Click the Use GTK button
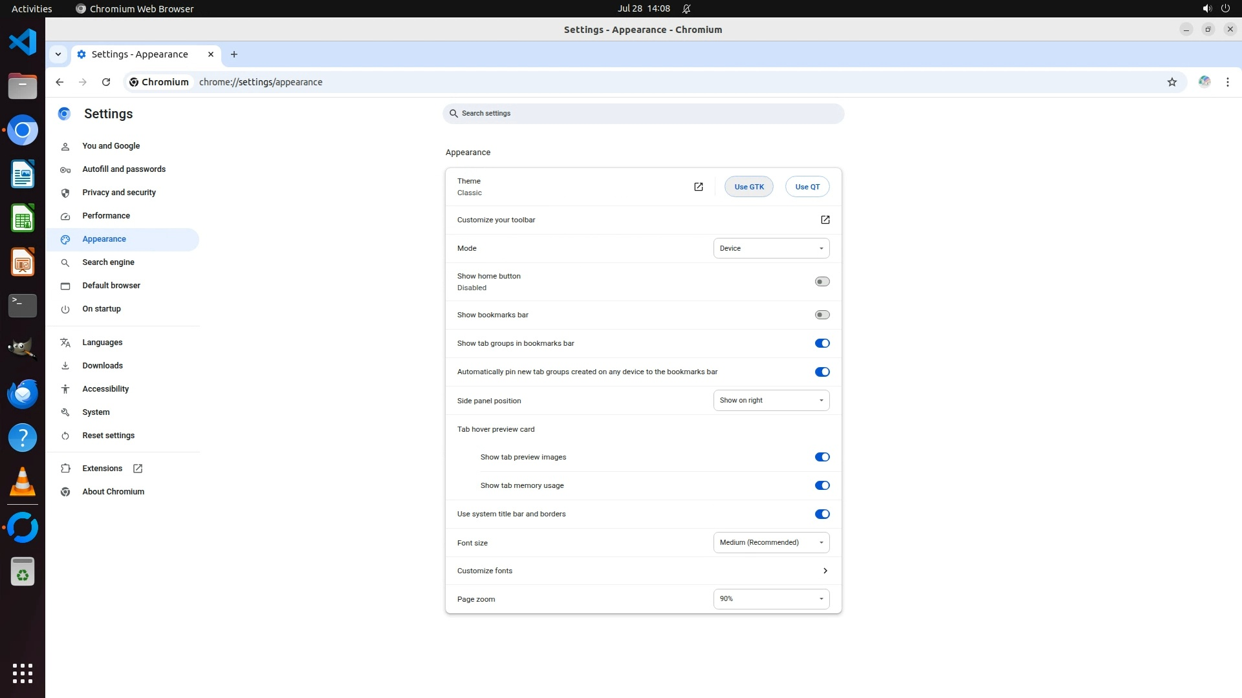1242x698 pixels. click(x=748, y=187)
